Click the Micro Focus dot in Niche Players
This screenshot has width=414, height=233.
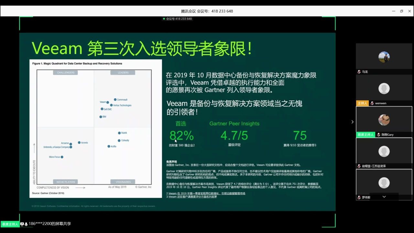tap(62, 157)
